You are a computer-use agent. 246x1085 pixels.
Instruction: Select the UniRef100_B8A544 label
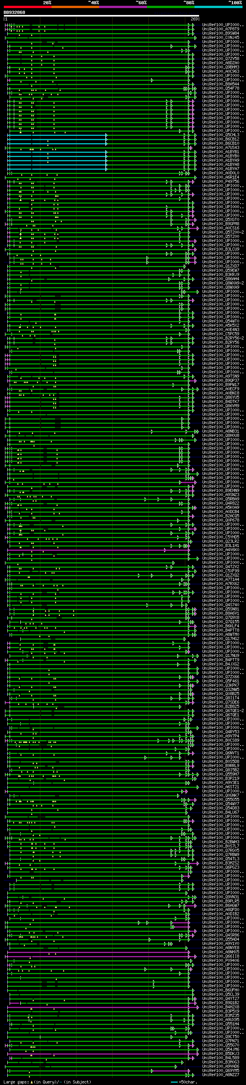coord(221,84)
